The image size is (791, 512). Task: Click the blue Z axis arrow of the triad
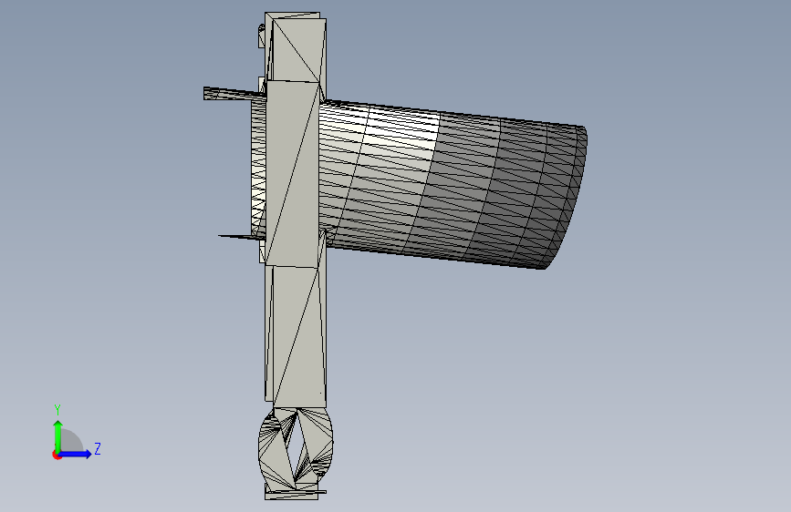[76, 454]
